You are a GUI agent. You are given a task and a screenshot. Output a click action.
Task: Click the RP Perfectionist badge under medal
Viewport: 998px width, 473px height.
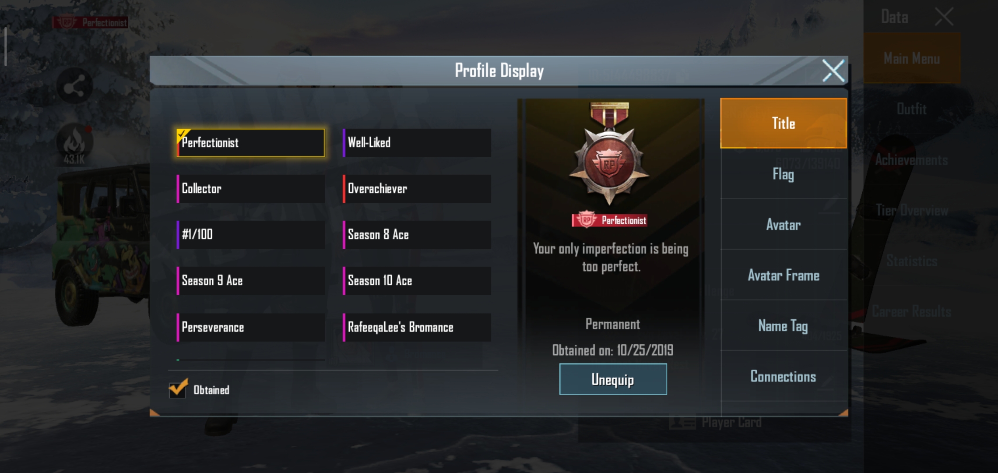pyautogui.click(x=609, y=220)
